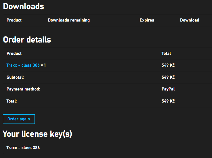This screenshot has width=212, height=158.
Task: Click Total column header in Order details
Action: click(x=166, y=53)
